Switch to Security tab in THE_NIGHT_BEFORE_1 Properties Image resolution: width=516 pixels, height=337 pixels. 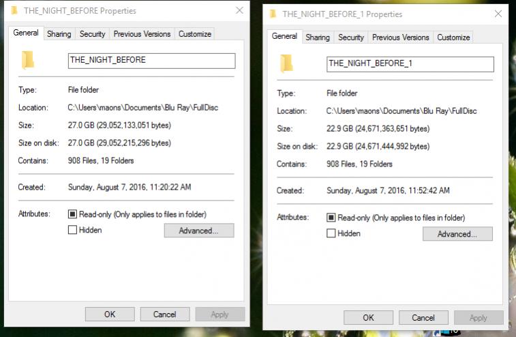tap(351, 38)
